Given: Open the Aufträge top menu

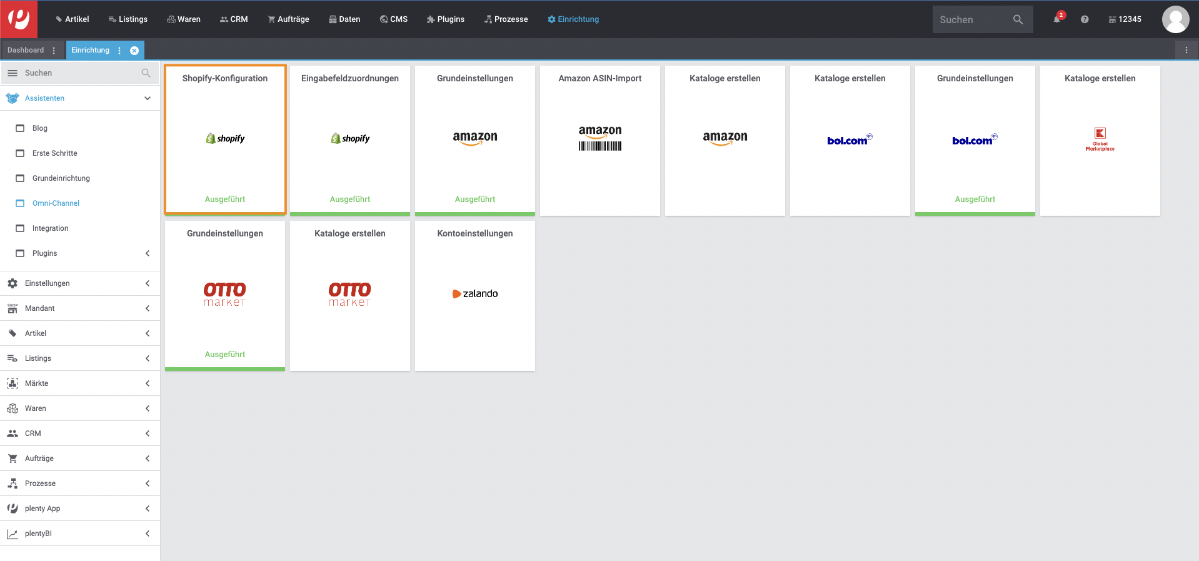Looking at the screenshot, I should [288, 19].
